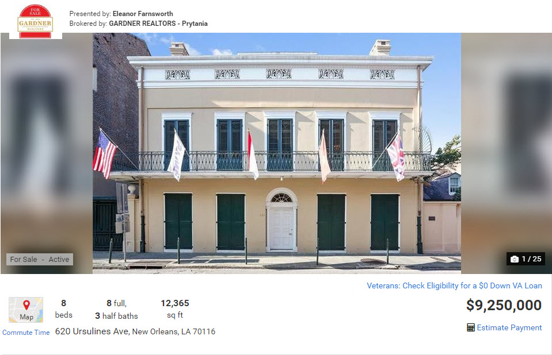Click the For Sale - Active status badge
Viewport: 552px width, 355px height.
39,260
